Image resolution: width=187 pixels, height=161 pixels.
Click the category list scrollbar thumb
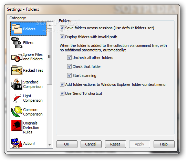(x=50, y=57)
